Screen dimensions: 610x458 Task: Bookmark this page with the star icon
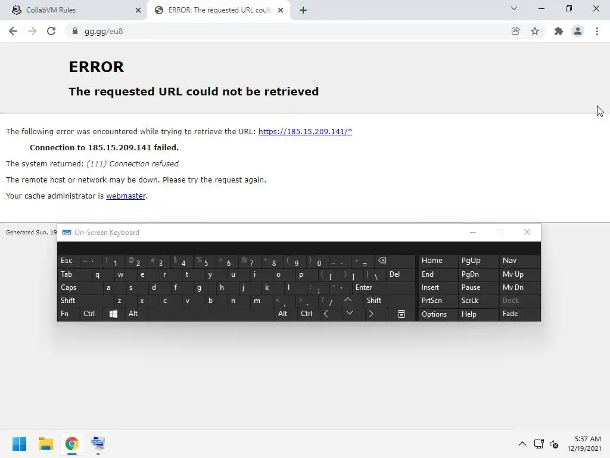535,31
